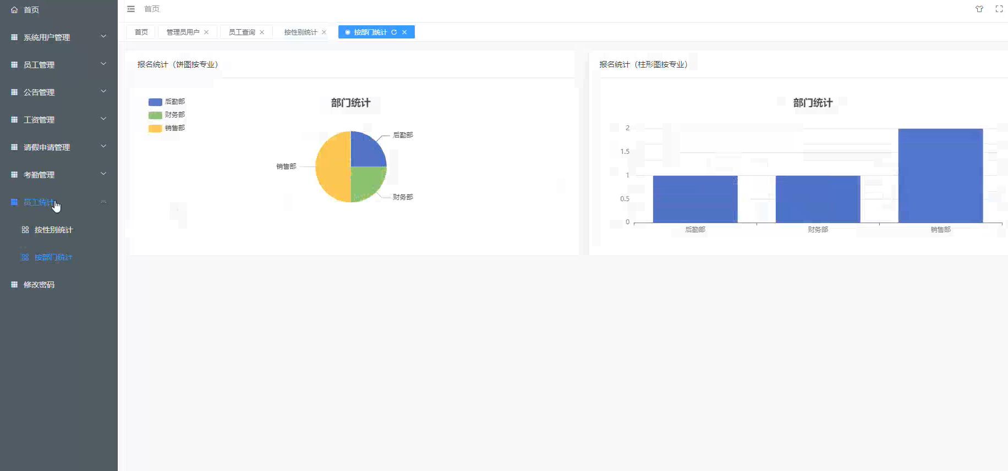Click the 销售部 x-axis label under bar chart
The height and width of the screenshot is (471, 1008).
[940, 230]
